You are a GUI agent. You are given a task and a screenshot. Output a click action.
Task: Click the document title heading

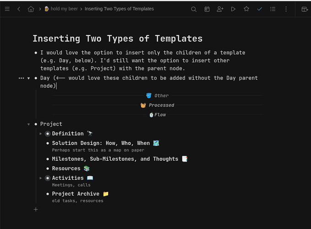118,39
